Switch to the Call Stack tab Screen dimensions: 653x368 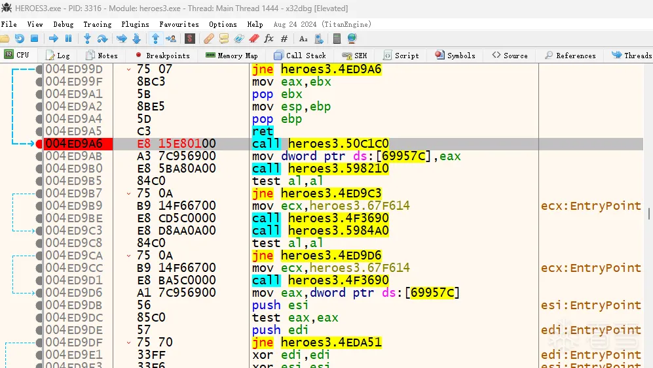coord(300,56)
